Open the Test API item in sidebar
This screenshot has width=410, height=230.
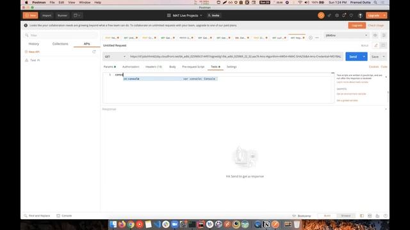(33, 60)
